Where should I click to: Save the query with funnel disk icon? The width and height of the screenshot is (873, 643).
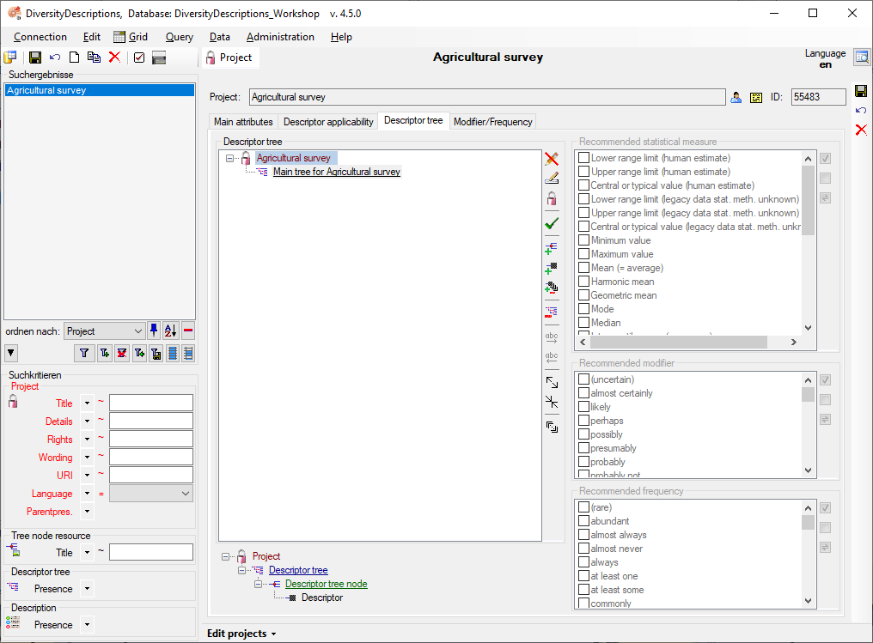tap(156, 353)
